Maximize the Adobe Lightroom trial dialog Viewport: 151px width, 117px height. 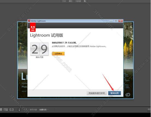(116, 21)
